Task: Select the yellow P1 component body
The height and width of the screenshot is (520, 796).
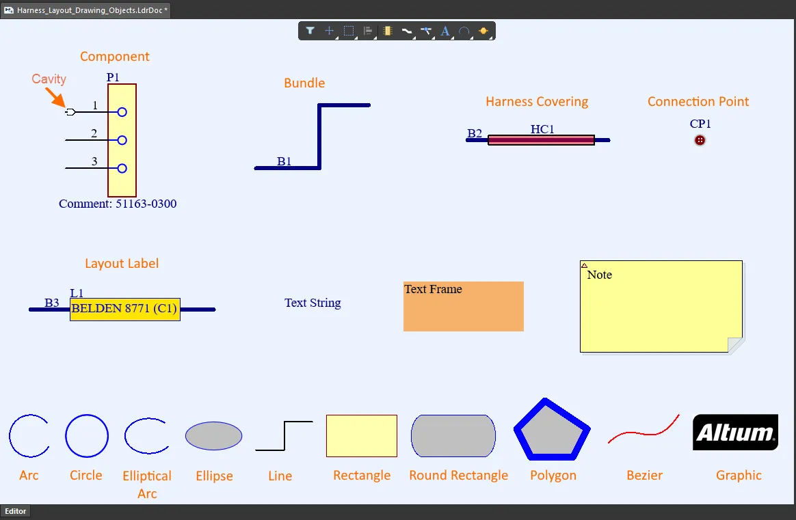Action: [x=122, y=140]
